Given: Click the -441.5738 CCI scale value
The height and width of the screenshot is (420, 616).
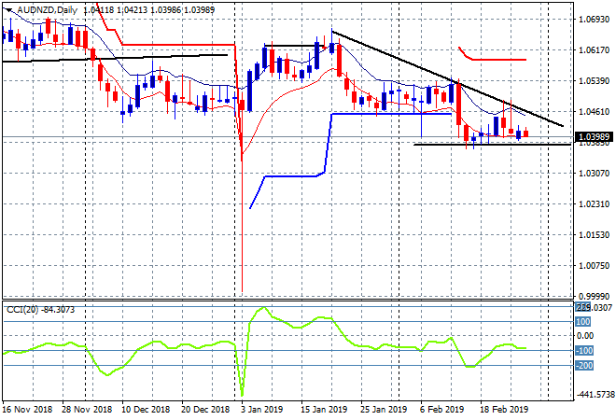Looking at the screenshot, I should (594, 394).
